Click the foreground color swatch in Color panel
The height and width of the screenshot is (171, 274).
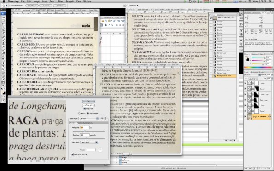point(246,58)
